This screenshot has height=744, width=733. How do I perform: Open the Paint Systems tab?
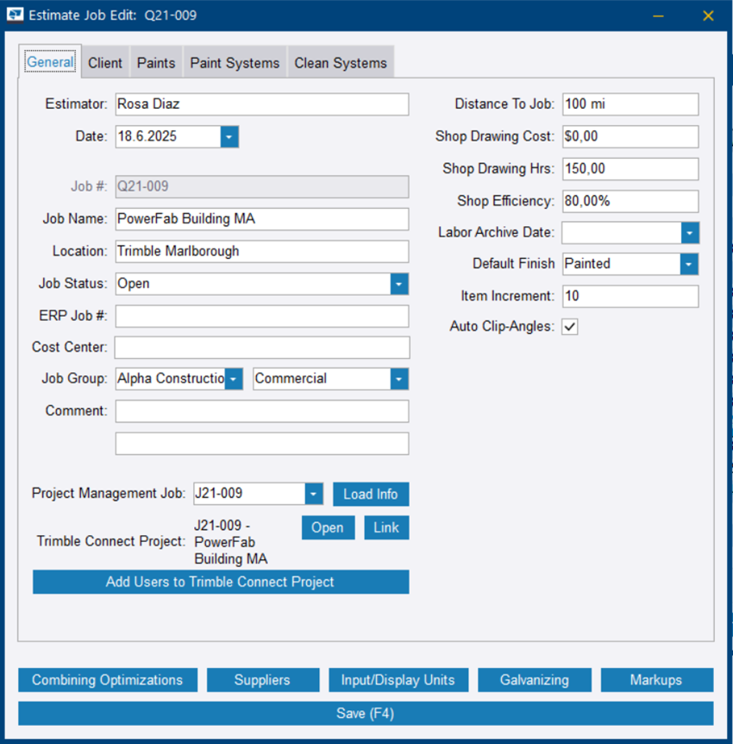coord(235,63)
